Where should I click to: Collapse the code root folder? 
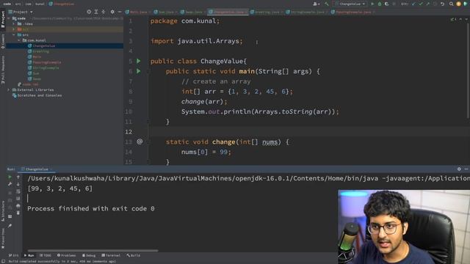point(9,18)
